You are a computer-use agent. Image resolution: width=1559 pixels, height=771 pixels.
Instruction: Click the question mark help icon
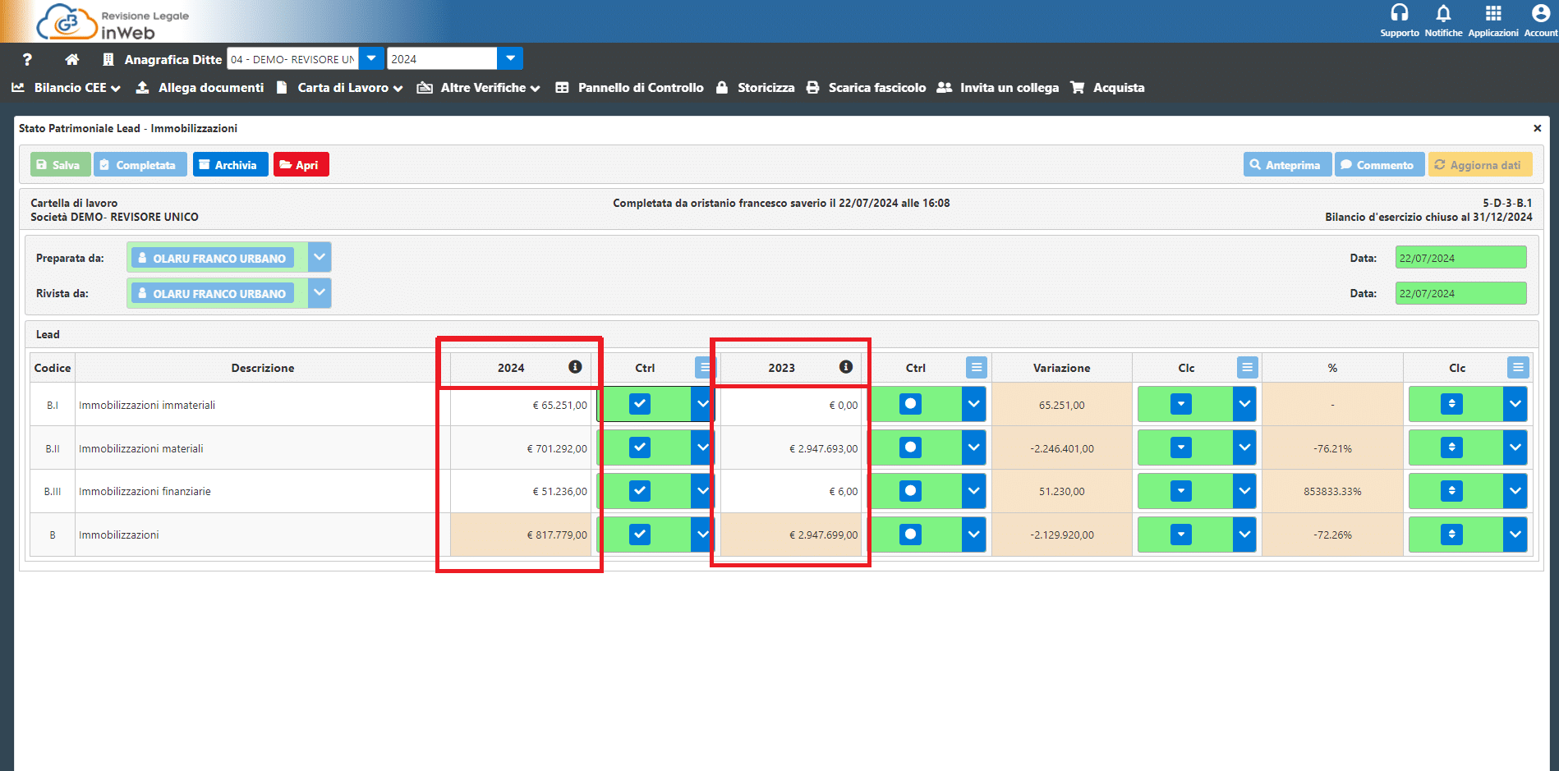pyautogui.click(x=27, y=59)
